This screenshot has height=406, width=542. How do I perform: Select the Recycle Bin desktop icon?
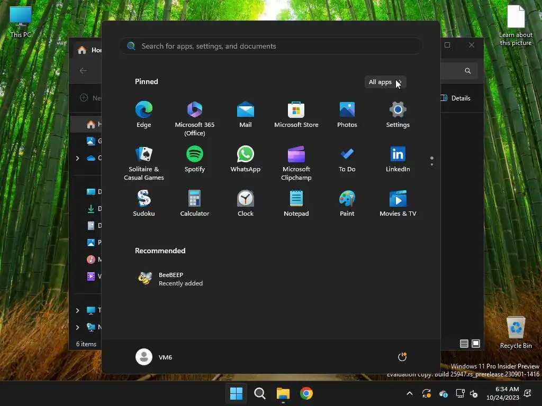tap(516, 333)
